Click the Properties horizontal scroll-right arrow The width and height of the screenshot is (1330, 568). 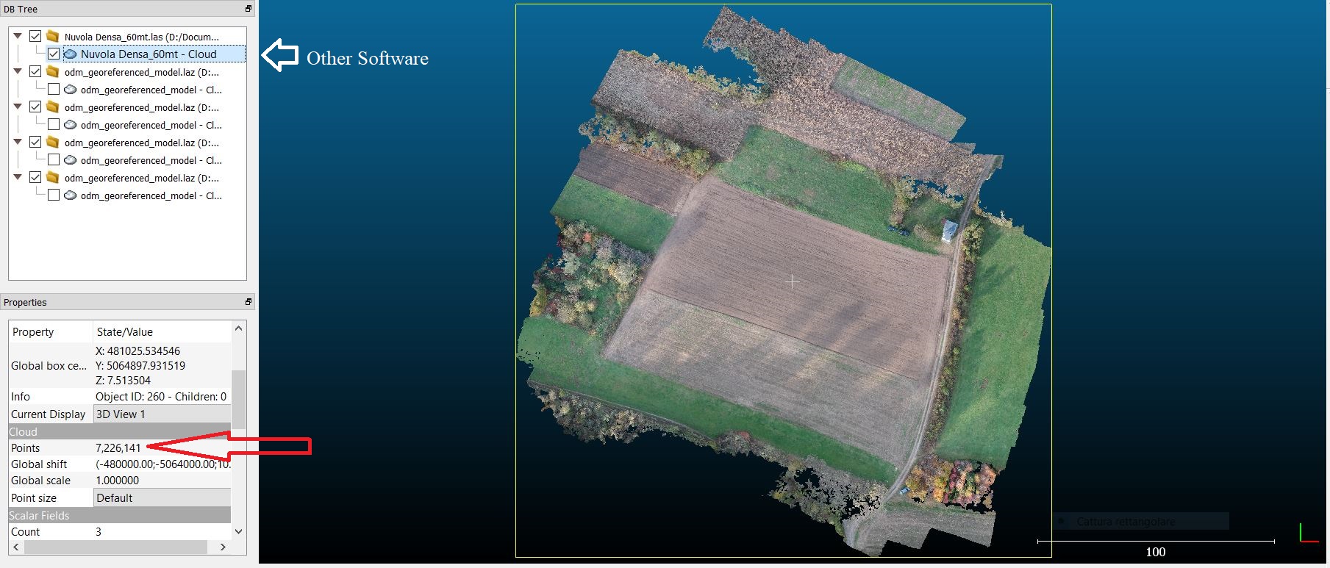(223, 547)
